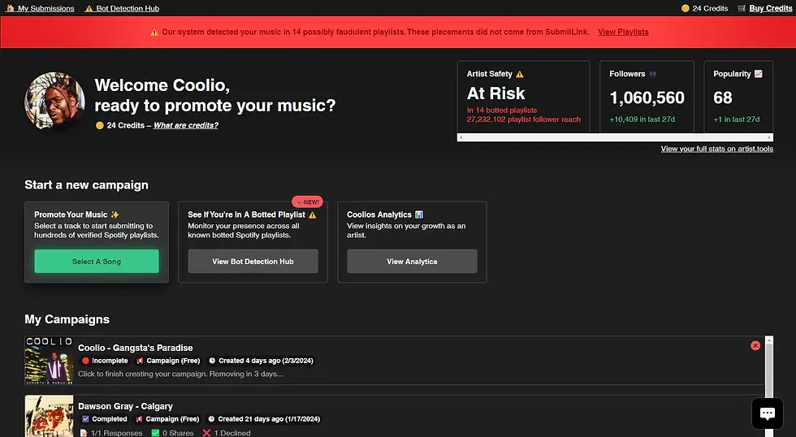The width and height of the screenshot is (796, 437).
Task: Click the Gangsta's Paradise album cover
Action: [x=50, y=361]
